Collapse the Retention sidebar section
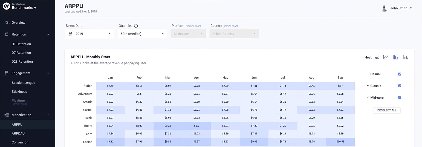This screenshot has width=422, height=147. 48,34
